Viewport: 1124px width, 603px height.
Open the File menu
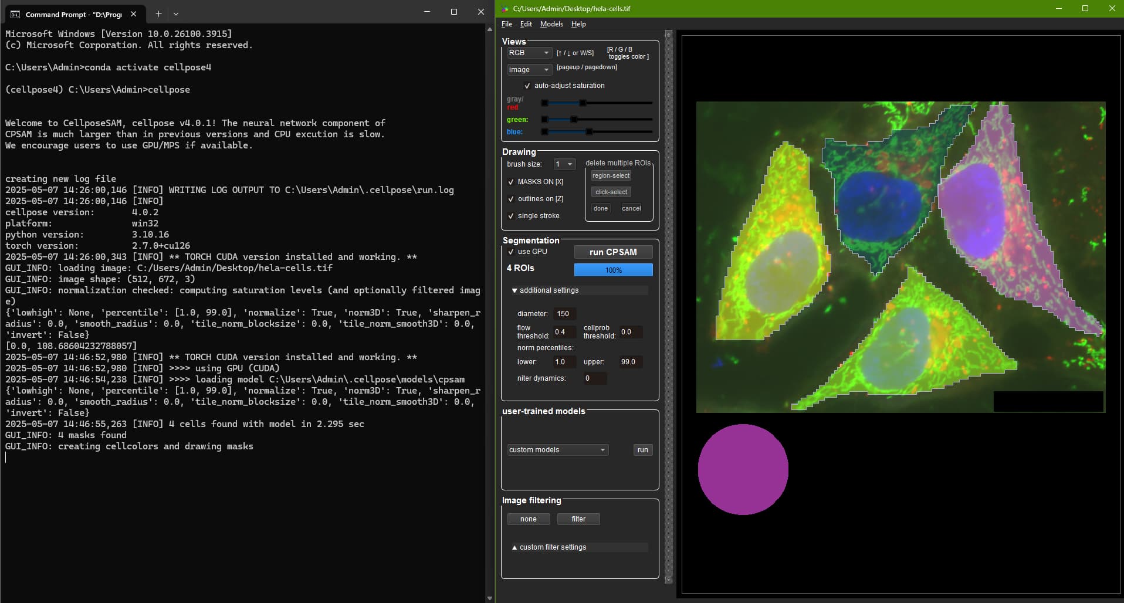(506, 24)
